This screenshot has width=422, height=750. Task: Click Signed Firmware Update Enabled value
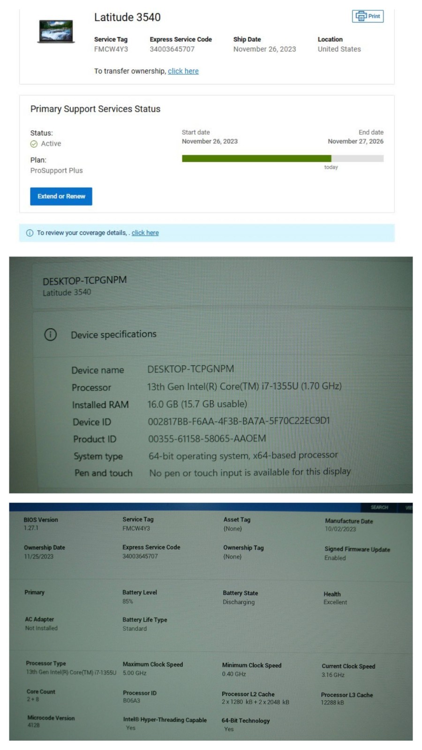click(335, 558)
